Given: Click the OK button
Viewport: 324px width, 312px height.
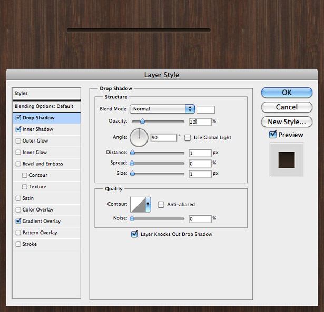Looking at the screenshot, I should (287, 93).
